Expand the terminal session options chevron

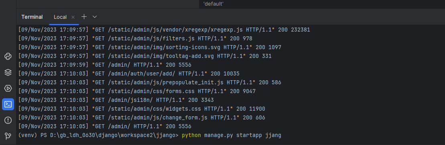click(x=95, y=17)
